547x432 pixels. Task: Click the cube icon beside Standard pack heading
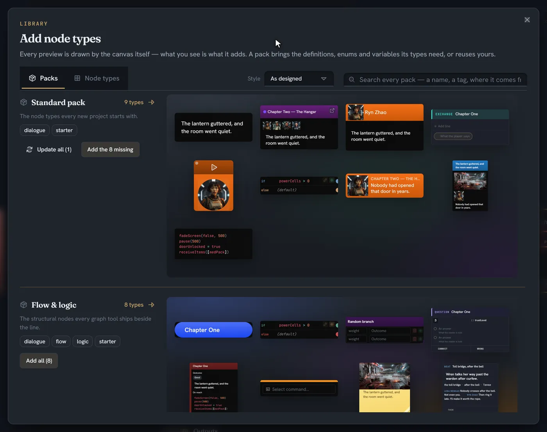coord(24,102)
